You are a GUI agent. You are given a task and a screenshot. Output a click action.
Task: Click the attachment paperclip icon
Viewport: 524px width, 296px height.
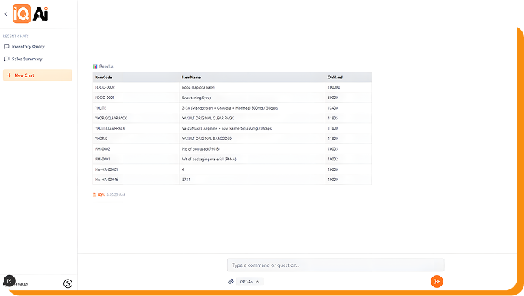click(231, 282)
